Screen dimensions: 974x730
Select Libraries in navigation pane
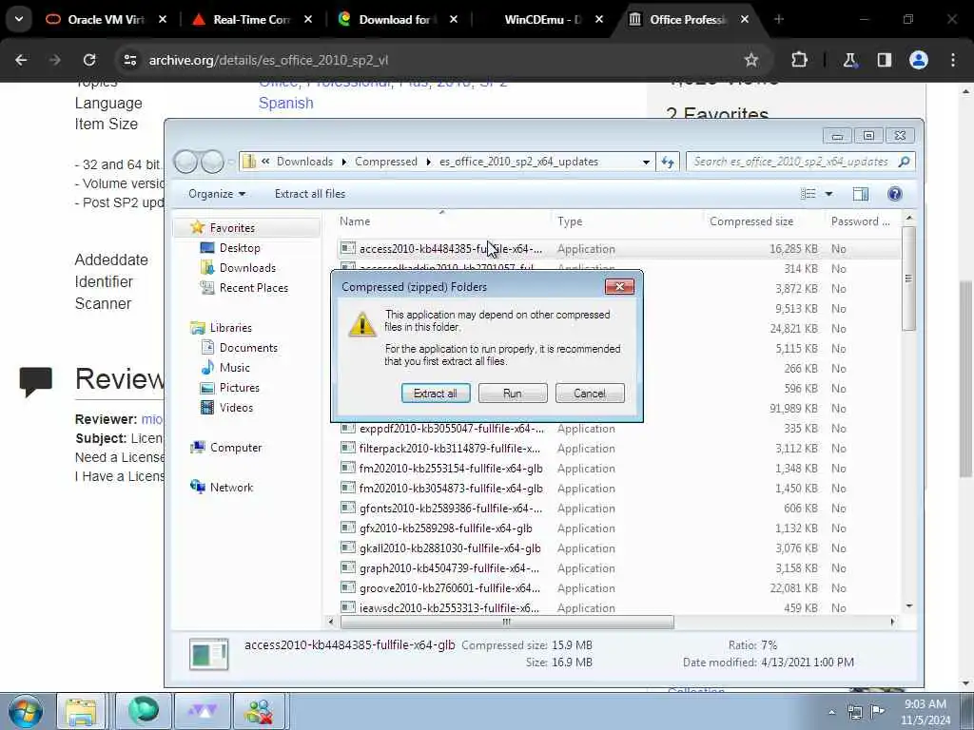pyautogui.click(x=230, y=328)
